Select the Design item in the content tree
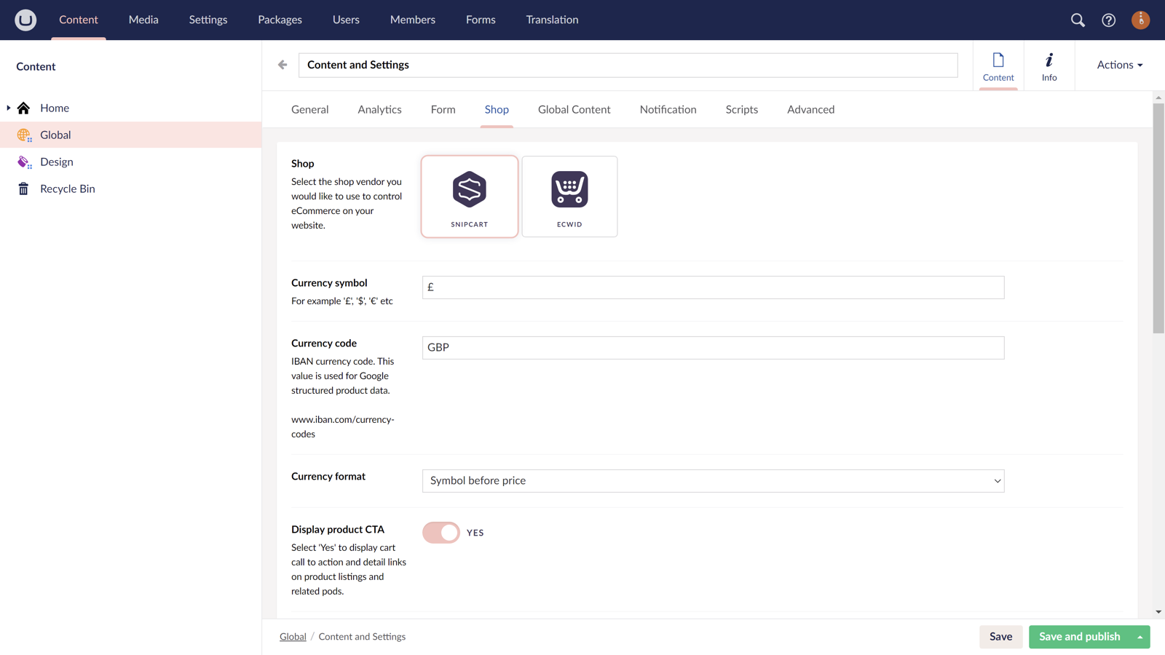Screen dimensions: 1165x655 [57, 162]
